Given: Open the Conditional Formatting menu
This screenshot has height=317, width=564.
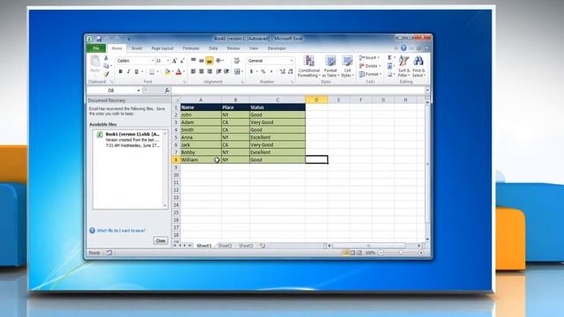Looking at the screenshot, I should pyautogui.click(x=309, y=66).
